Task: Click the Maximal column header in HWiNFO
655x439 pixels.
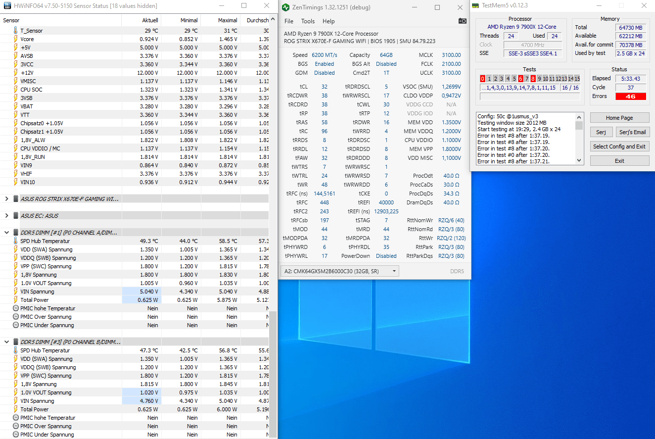Action: pos(228,20)
